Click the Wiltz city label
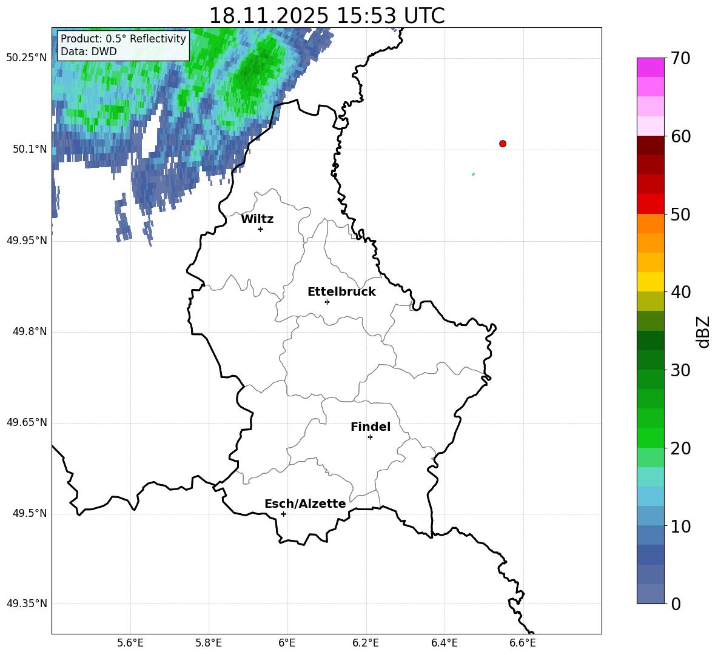The height and width of the screenshot is (655, 718). coord(257,219)
